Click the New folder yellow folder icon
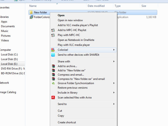 (x=31, y=12)
